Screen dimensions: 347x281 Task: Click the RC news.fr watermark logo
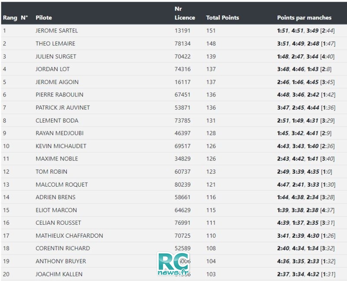173,264
